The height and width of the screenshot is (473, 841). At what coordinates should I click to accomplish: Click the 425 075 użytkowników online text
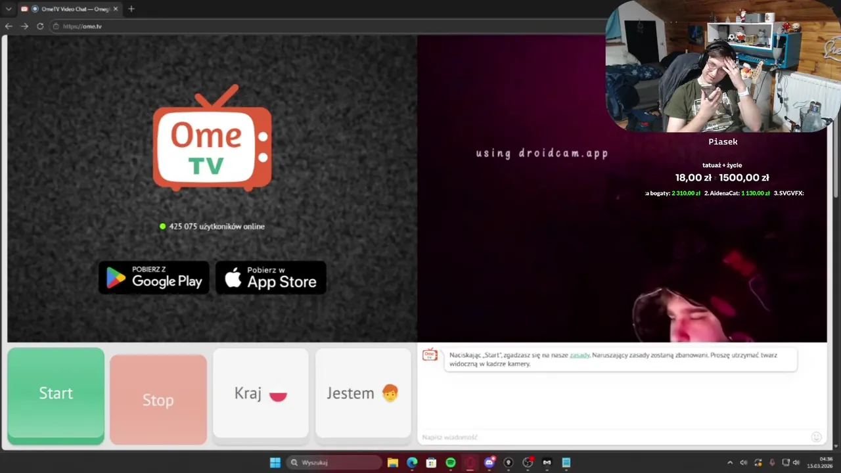pyautogui.click(x=217, y=226)
